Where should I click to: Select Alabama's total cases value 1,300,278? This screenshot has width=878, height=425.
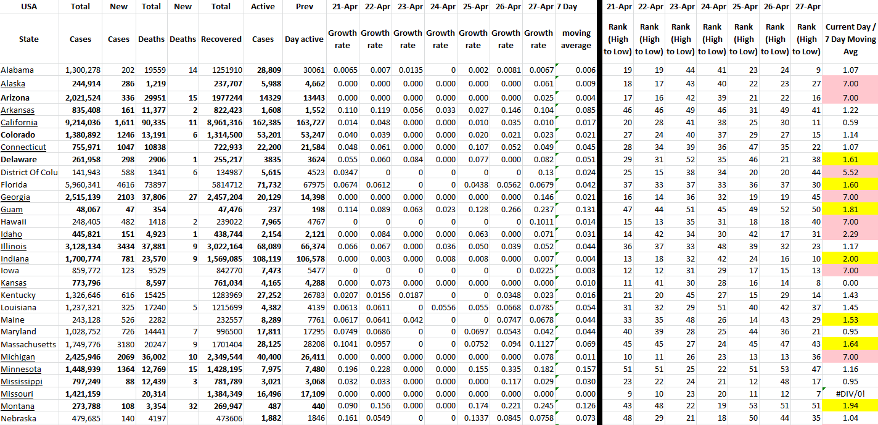click(x=80, y=70)
